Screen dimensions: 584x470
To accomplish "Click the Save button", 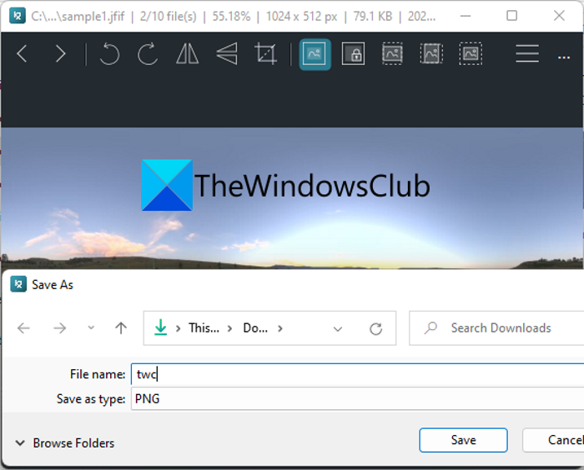I will coord(463,440).
